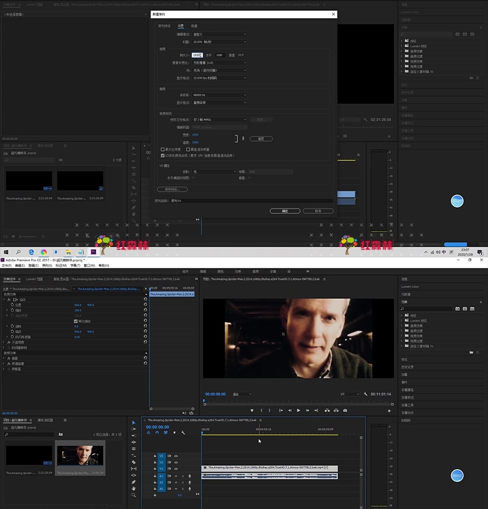Open the 序列(S) menu
Viewport: 488px width, 509px height.
(x=47, y=266)
